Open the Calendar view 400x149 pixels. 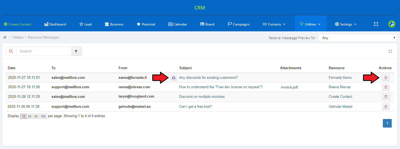[x=177, y=24]
